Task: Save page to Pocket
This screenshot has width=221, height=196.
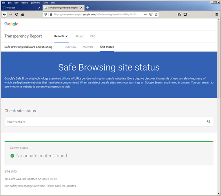Action: click(151, 15)
